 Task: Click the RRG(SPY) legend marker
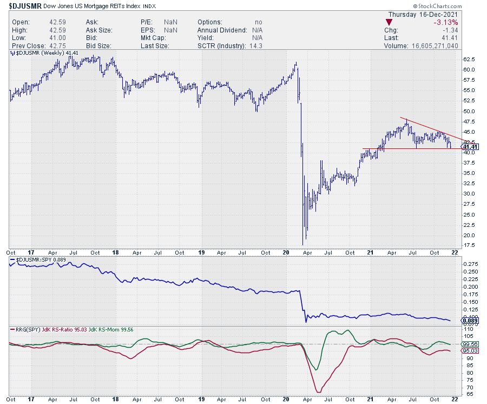12,329
